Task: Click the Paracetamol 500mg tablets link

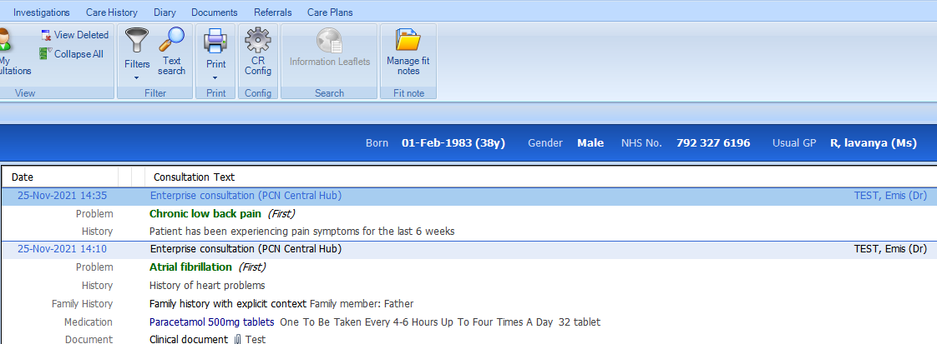Action: click(x=211, y=322)
